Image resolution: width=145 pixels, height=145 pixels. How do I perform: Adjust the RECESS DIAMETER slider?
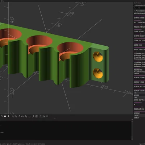tap(140, 16)
